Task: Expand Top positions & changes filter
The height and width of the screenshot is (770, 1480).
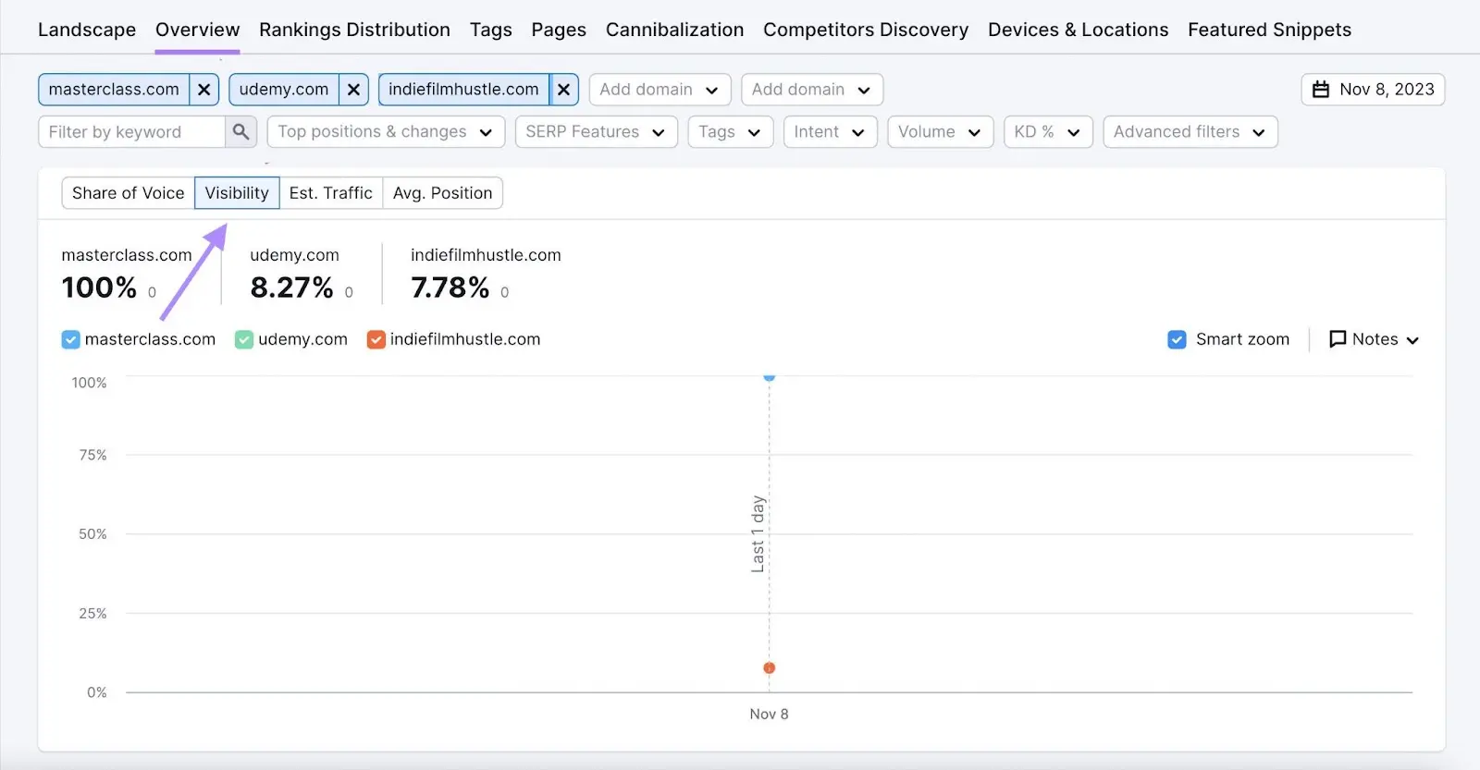Action: tap(386, 131)
